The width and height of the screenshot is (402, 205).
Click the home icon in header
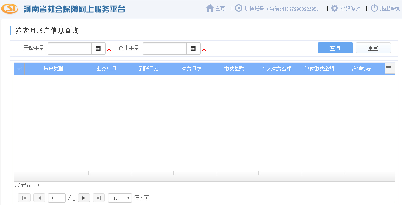point(210,8)
